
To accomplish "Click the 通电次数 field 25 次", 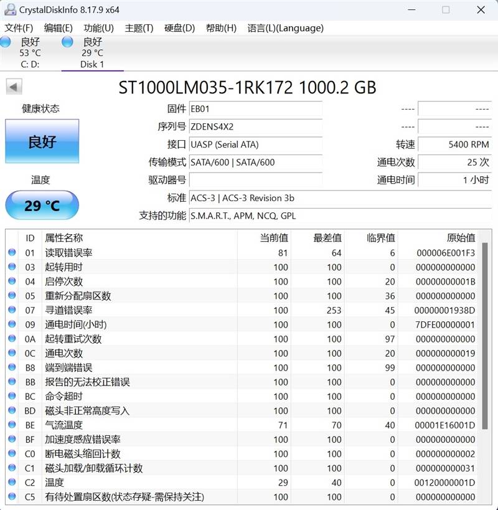I will tap(454, 163).
